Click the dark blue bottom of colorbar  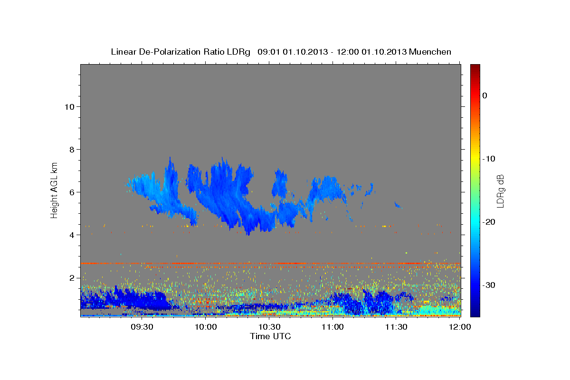point(475,311)
